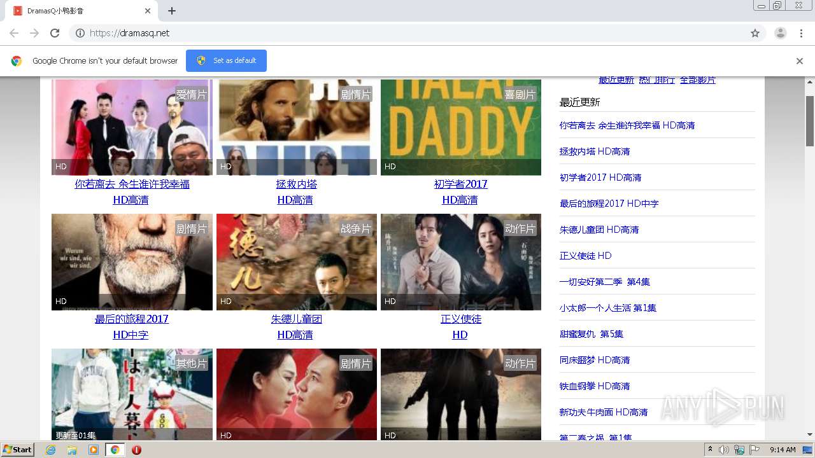The image size is (815, 458).
Task: Click the page scrollbar up arrow
Action: pyautogui.click(x=810, y=82)
